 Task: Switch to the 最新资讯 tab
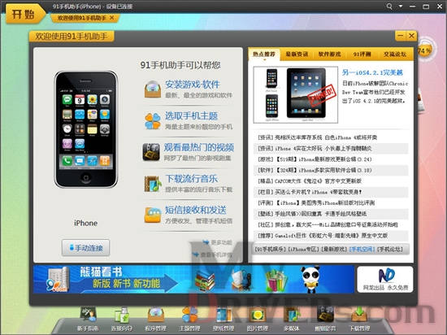pyautogui.click(x=297, y=54)
